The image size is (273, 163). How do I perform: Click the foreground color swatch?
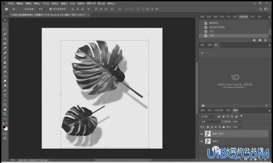[4, 127]
